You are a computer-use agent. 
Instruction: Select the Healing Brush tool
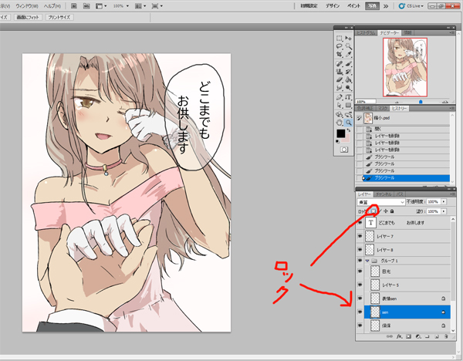340,63
